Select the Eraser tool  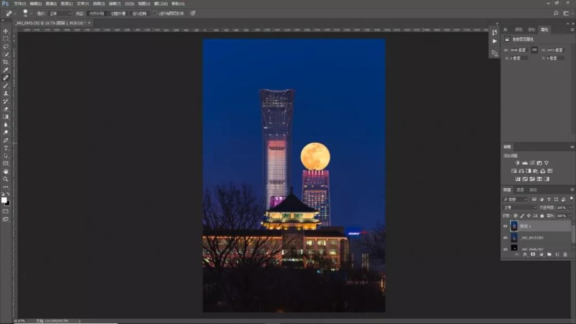tap(6, 109)
